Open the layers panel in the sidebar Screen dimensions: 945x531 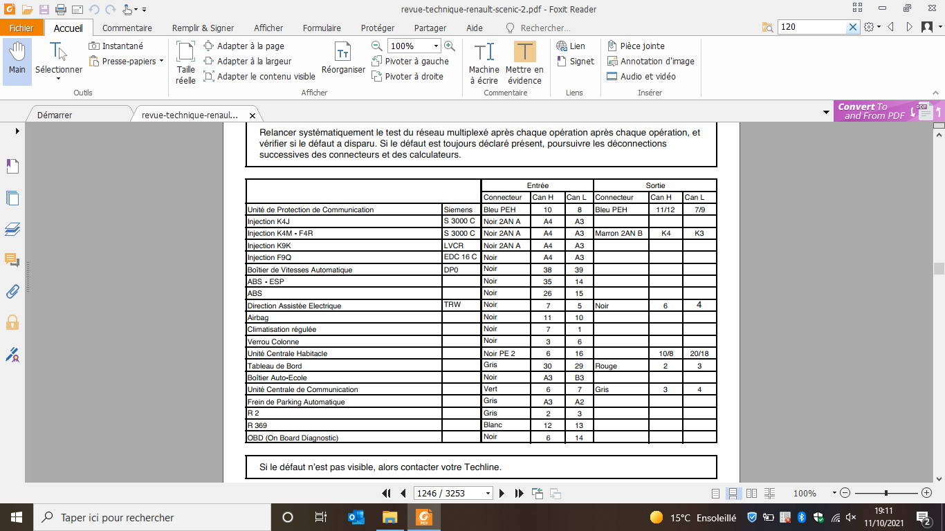click(x=12, y=229)
